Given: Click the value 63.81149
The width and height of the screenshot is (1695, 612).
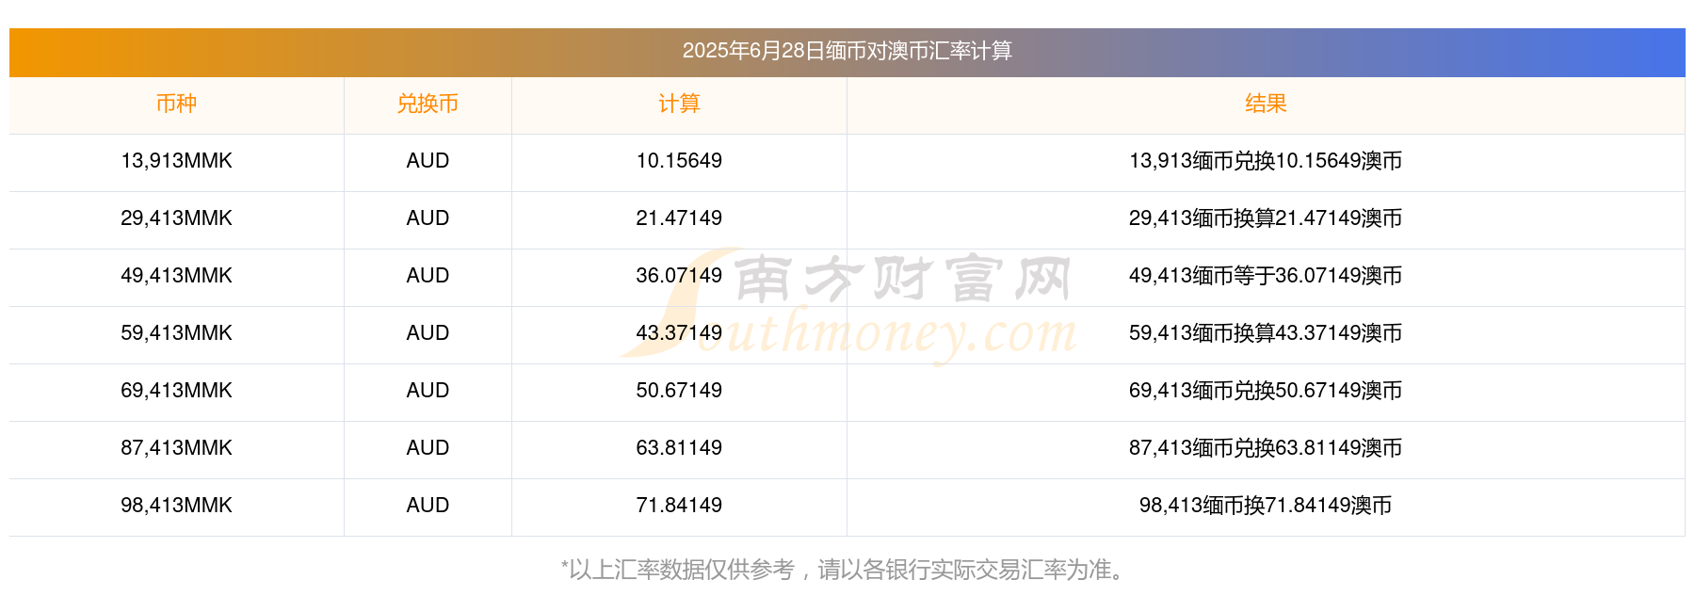Looking at the screenshot, I should [x=679, y=448].
